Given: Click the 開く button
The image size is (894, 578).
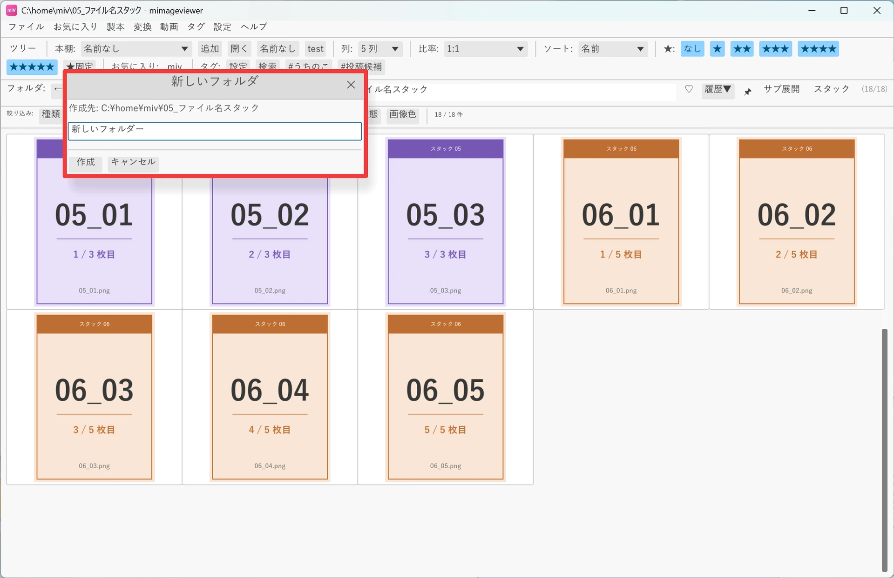Looking at the screenshot, I should (239, 49).
